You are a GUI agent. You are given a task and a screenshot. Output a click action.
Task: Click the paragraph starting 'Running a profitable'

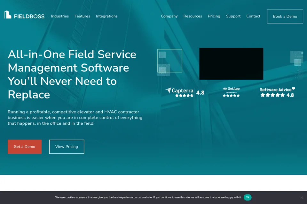[75, 118]
